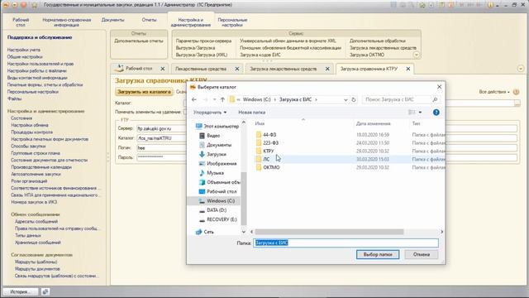This screenshot has width=529, height=298.
Task: Open Нормативно-справочная информация section
Action: 66,22
